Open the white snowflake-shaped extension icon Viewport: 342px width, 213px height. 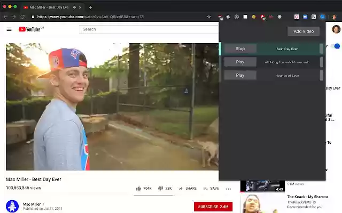(228, 17)
